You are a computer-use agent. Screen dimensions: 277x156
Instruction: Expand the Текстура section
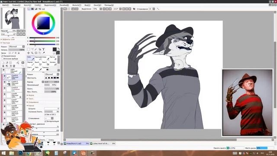(6, 43)
